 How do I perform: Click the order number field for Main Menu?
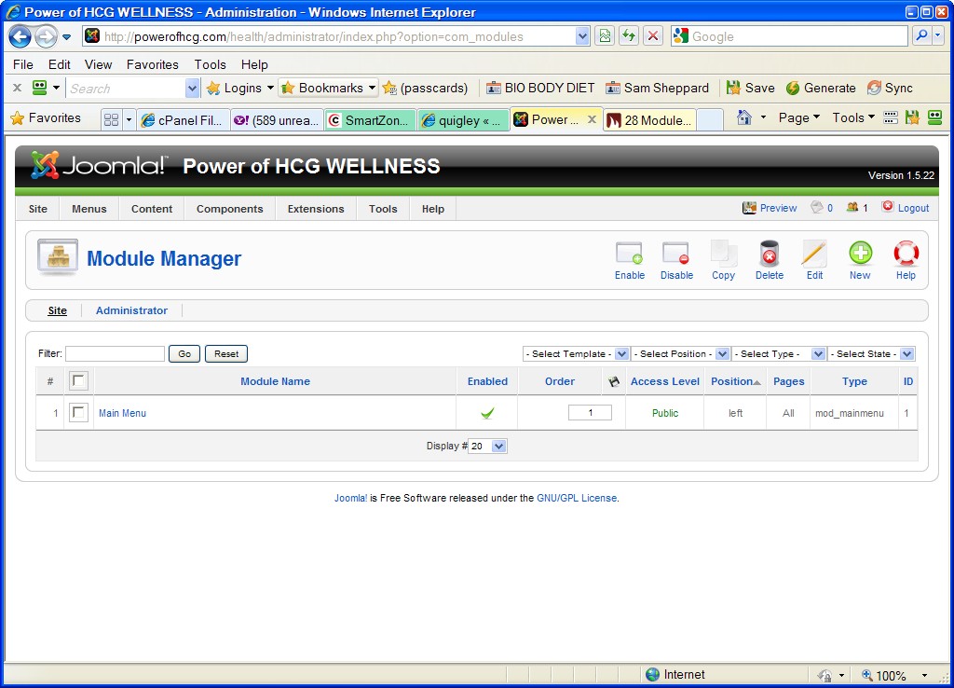click(x=590, y=413)
